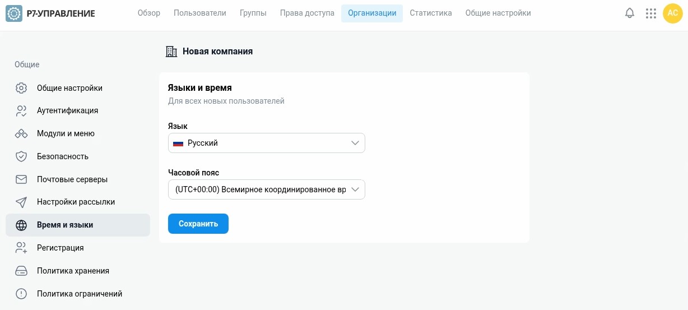The height and width of the screenshot is (310, 688).
Task: Click the Безопасность shield icon
Action: pyautogui.click(x=21, y=156)
